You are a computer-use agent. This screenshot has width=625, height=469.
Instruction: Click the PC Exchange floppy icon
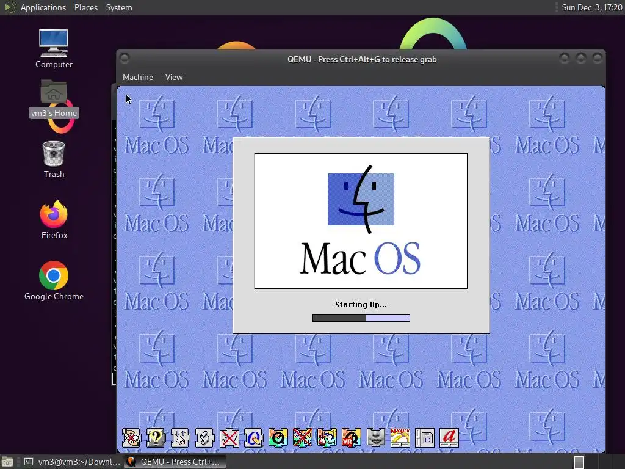coord(425,437)
